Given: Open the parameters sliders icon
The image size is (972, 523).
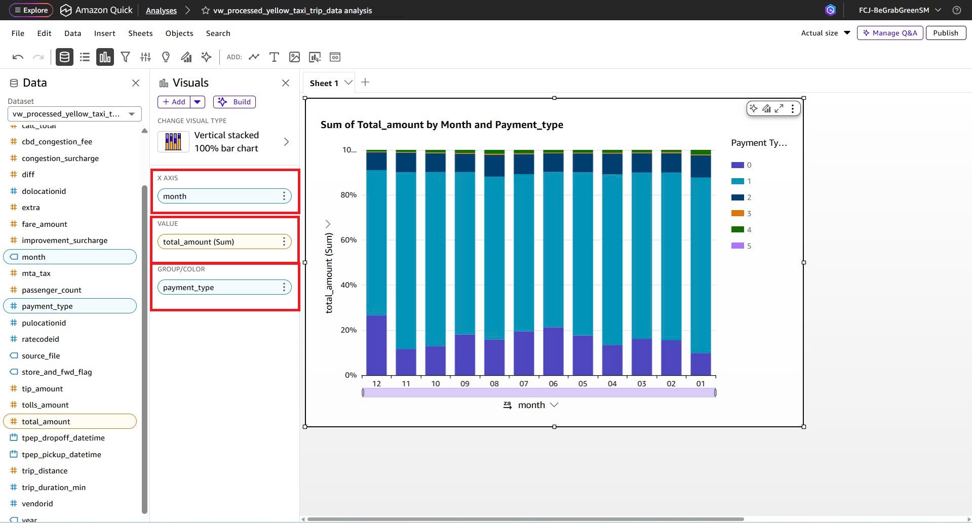Looking at the screenshot, I should tap(145, 57).
